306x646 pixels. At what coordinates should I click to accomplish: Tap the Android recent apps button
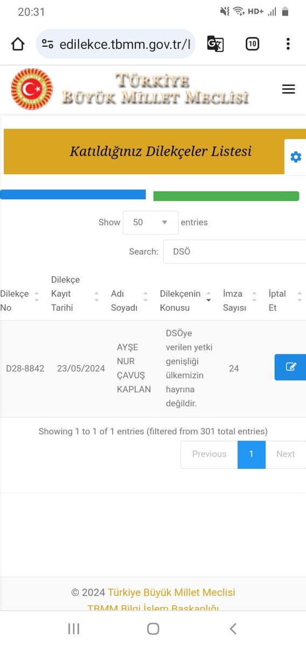click(74, 629)
